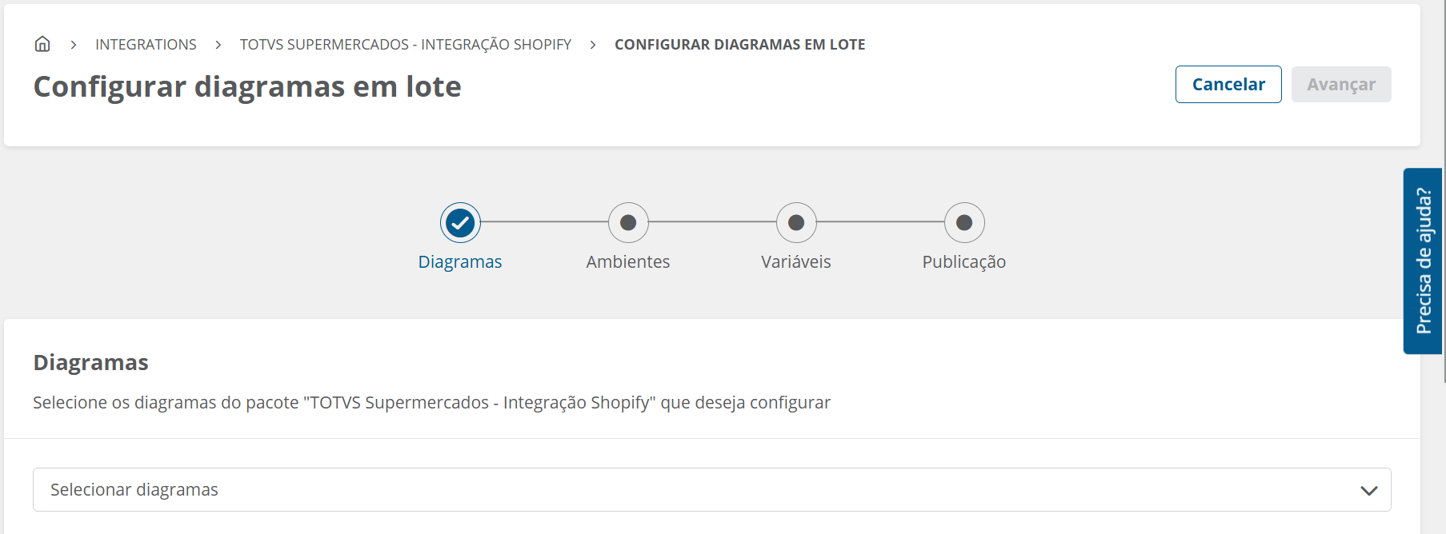
Task: Select the 'CONFIGURAR DIAGRAMAS EM LOTE' breadcrumb entry
Action: tap(739, 44)
